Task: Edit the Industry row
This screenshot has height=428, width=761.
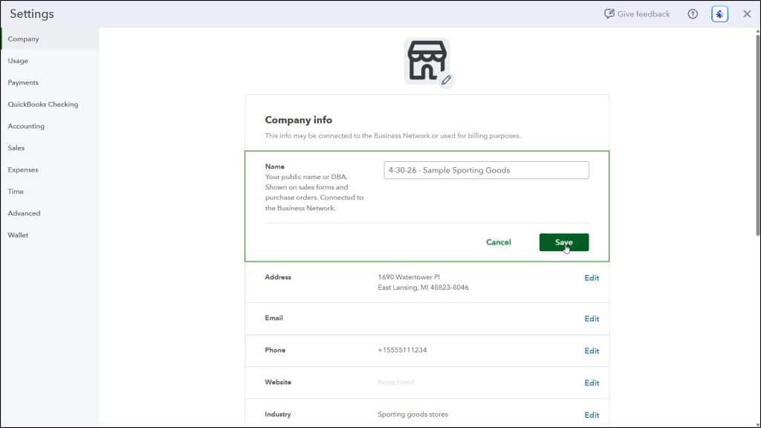Action: [x=592, y=415]
